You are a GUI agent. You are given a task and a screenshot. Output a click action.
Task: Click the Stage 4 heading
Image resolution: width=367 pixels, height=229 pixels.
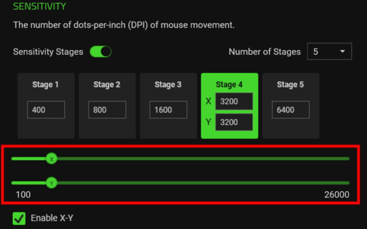point(229,85)
